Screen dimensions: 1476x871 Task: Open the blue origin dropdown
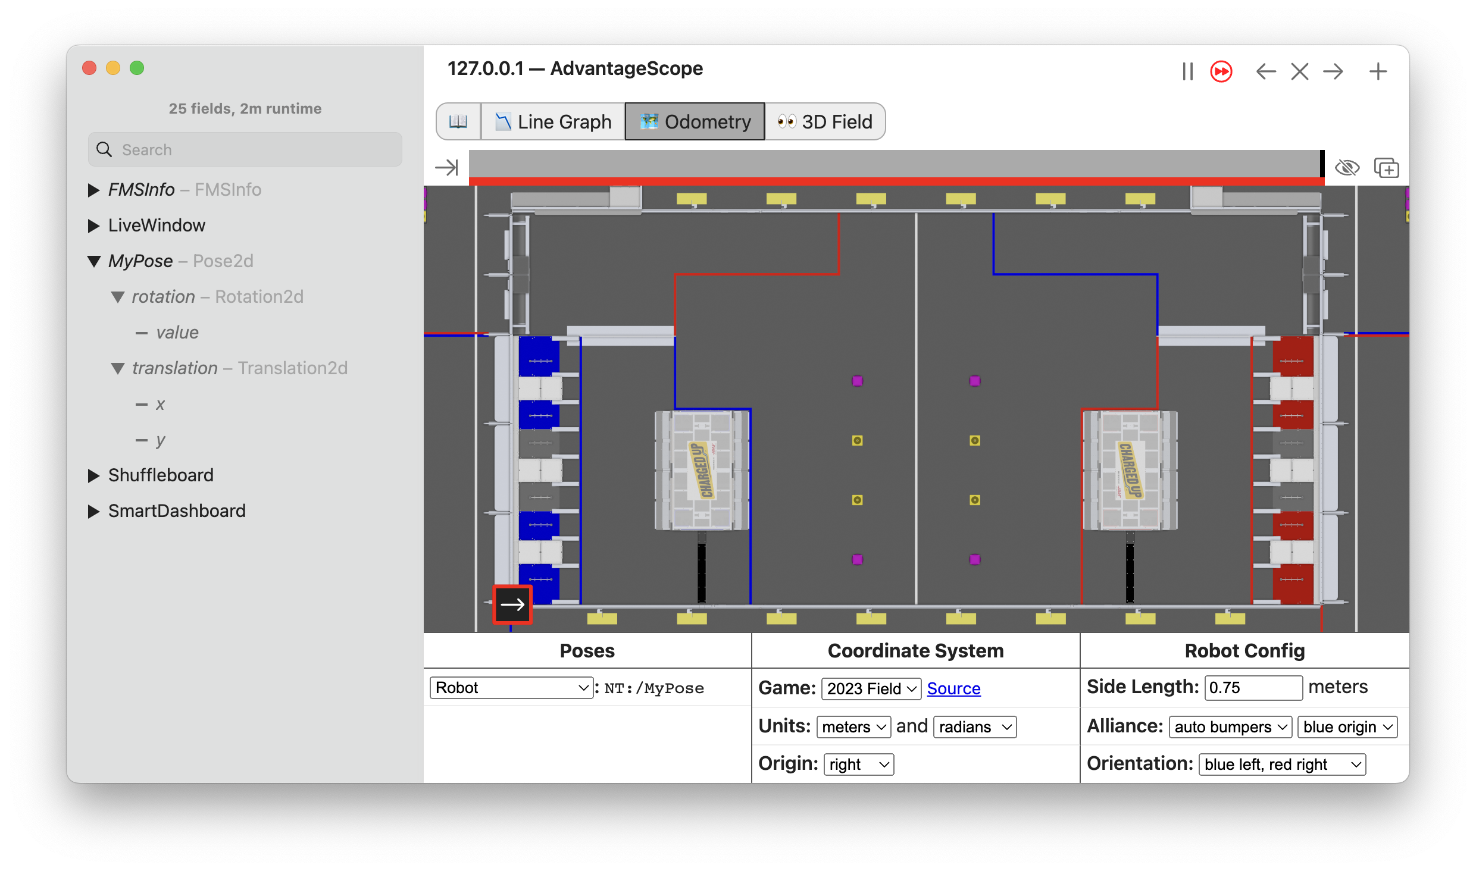coord(1347,726)
